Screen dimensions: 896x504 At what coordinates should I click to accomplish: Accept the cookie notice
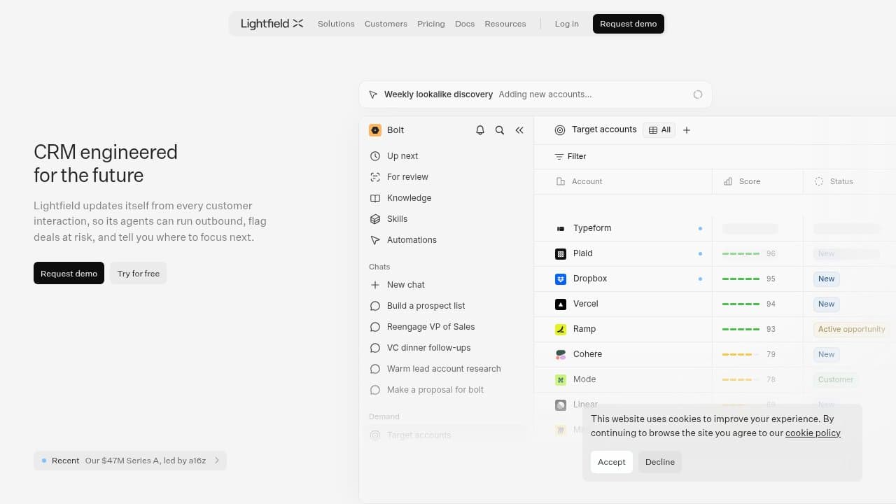tap(612, 462)
